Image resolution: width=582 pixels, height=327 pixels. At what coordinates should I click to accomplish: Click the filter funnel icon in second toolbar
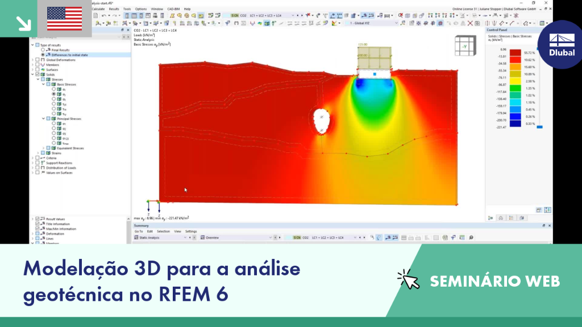tap(227, 23)
